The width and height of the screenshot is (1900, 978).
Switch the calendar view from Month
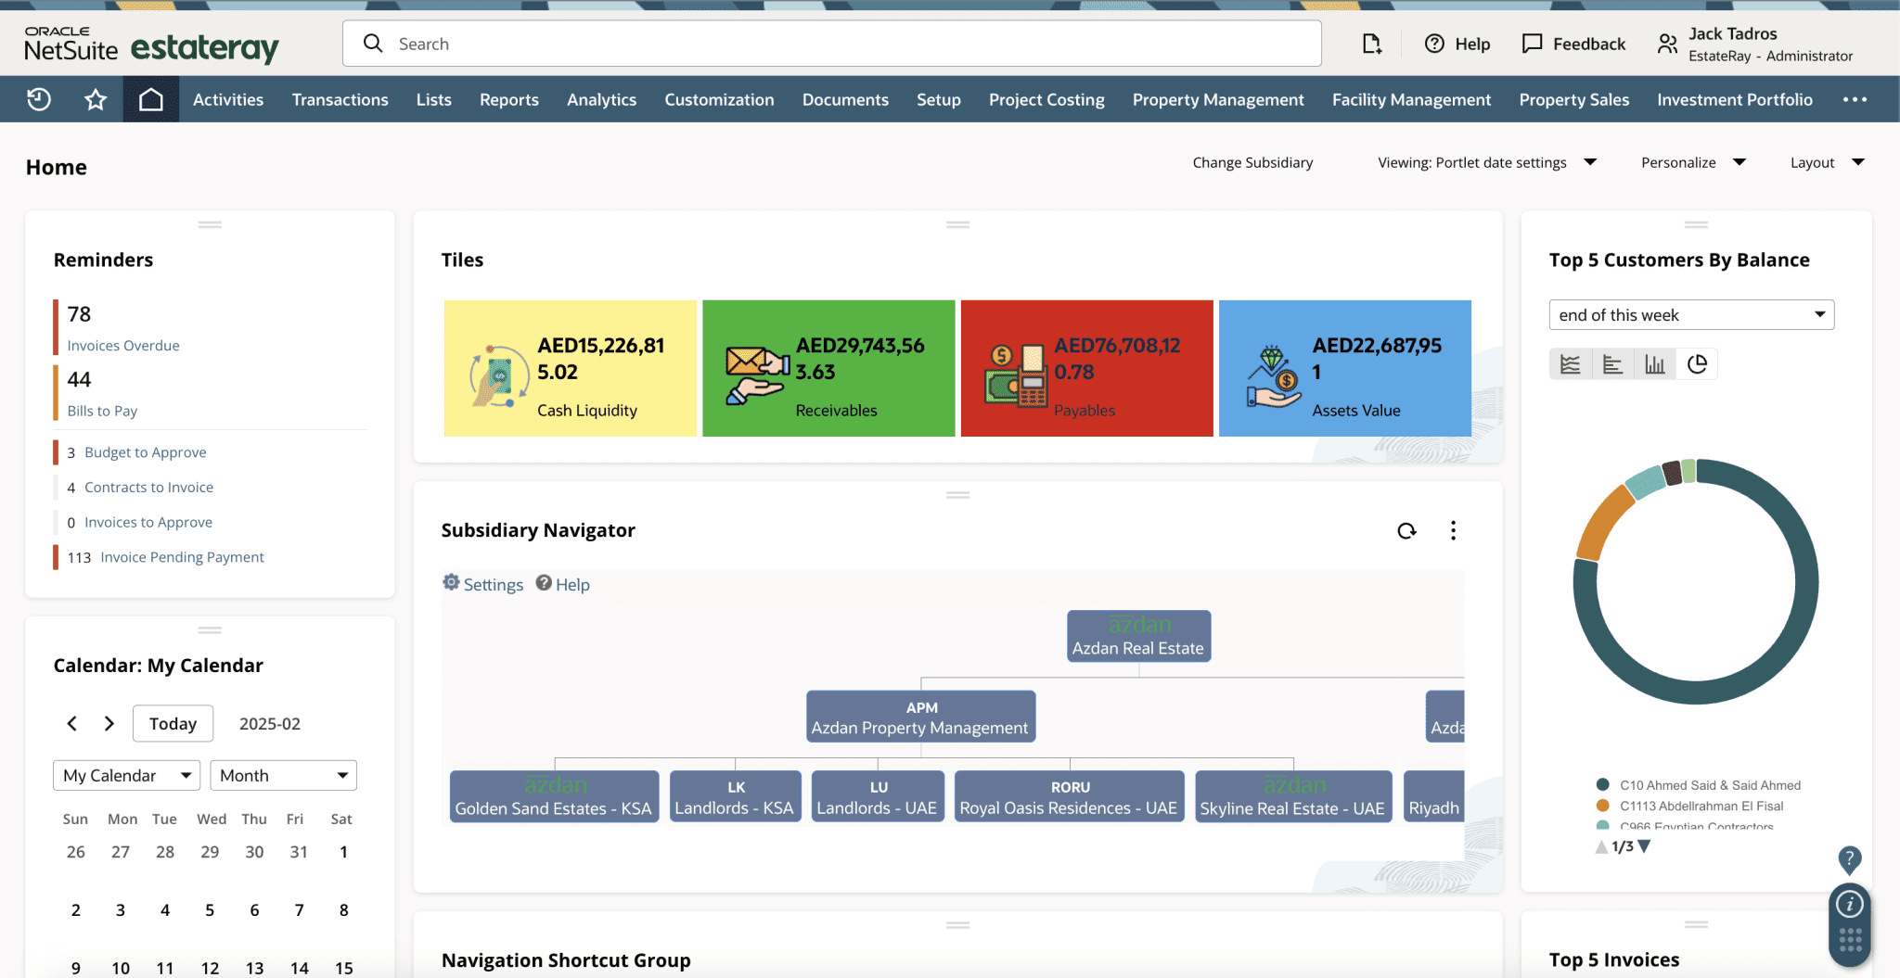pos(282,775)
